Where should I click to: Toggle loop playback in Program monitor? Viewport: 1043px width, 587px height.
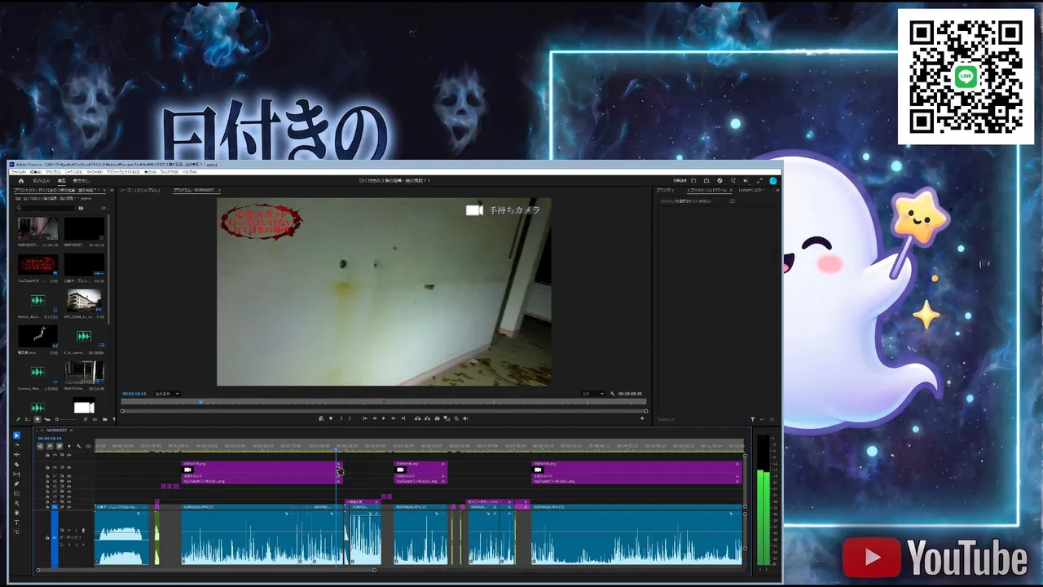click(x=455, y=418)
